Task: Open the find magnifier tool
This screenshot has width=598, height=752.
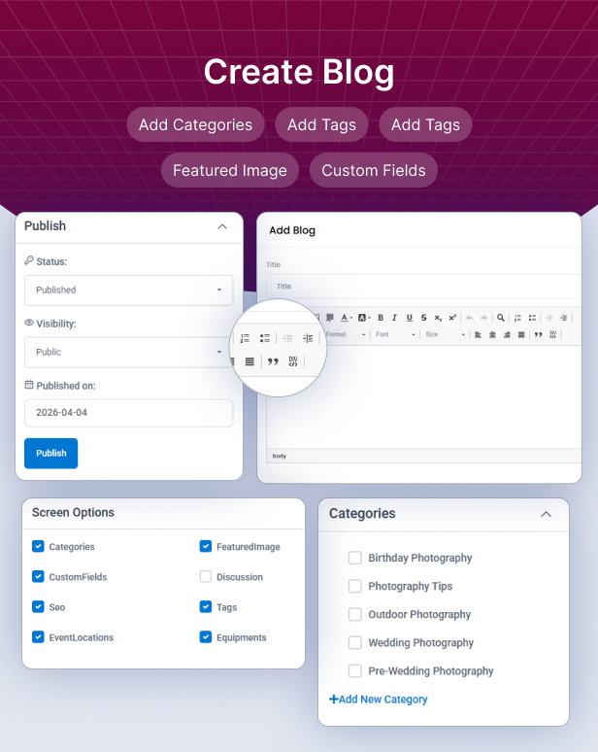Action: point(500,318)
